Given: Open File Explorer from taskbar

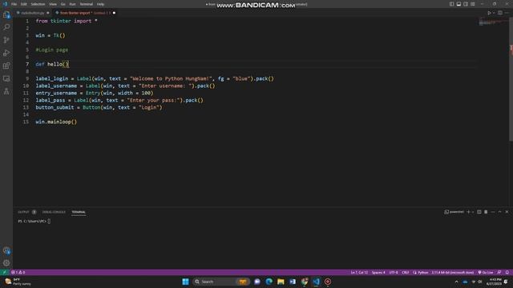Looking at the screenshot, I should (281, 282).
